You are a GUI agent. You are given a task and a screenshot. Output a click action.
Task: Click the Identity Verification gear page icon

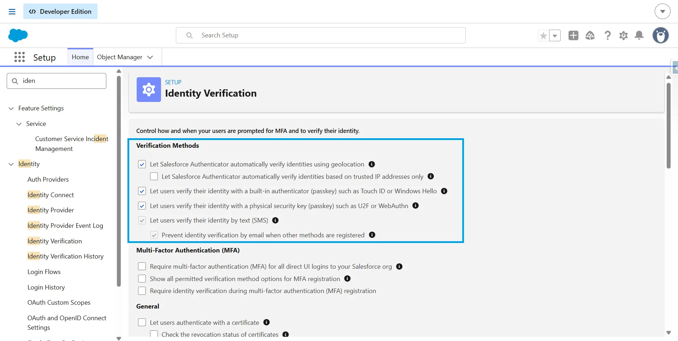pyautogui.click(x=149, y=90)
